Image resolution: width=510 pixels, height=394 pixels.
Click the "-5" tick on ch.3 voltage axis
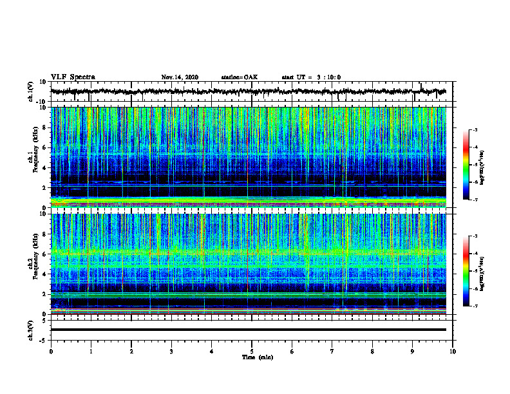click(44, 340)
